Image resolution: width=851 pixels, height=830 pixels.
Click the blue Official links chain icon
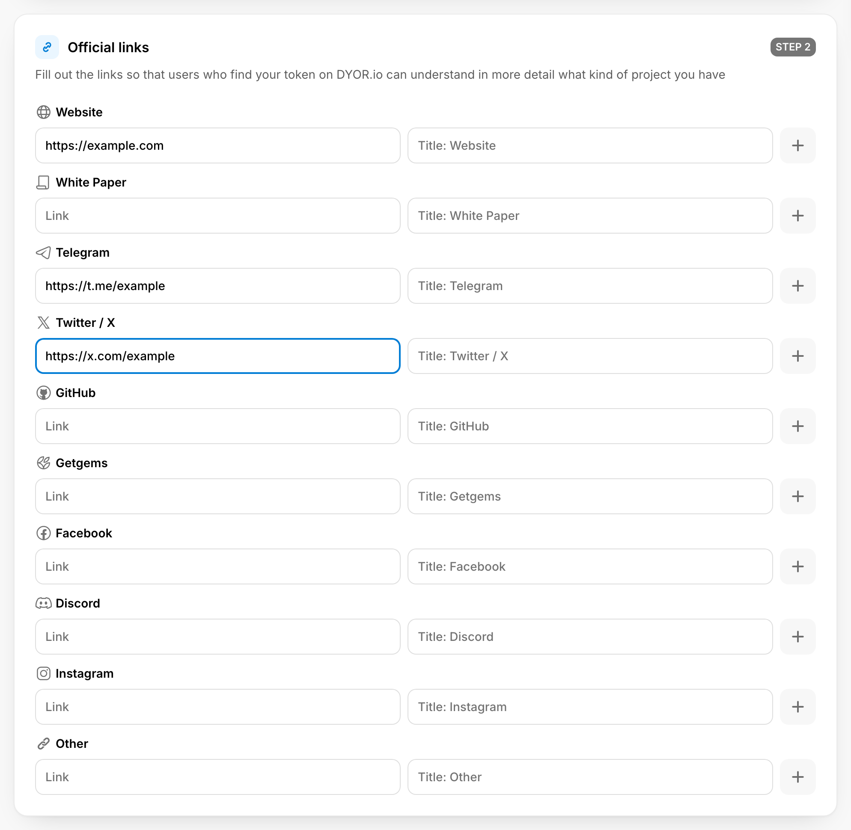point(47,47)
